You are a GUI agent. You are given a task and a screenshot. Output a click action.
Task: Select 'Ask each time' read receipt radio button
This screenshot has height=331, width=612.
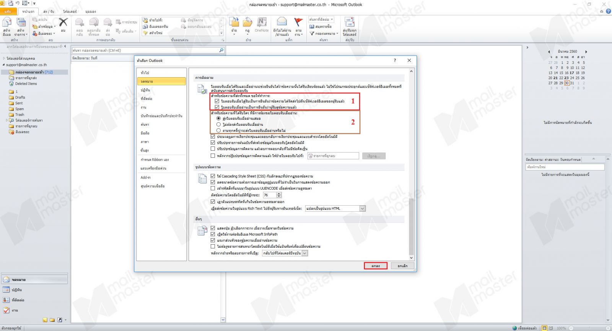pyautogui.click(x=218, y=131)
